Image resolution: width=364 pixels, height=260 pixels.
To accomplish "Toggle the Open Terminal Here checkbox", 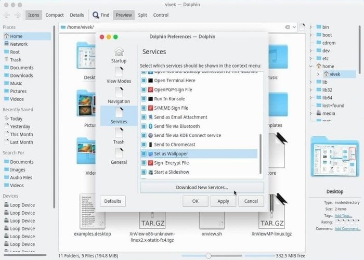I will coord(144,81).
